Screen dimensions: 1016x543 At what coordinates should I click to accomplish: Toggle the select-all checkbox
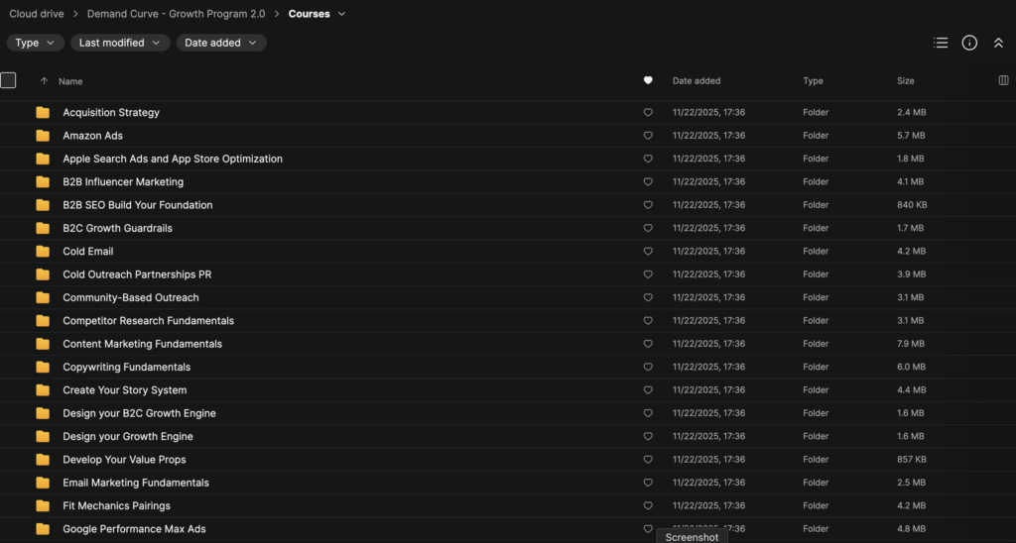[x=8, y=80]
